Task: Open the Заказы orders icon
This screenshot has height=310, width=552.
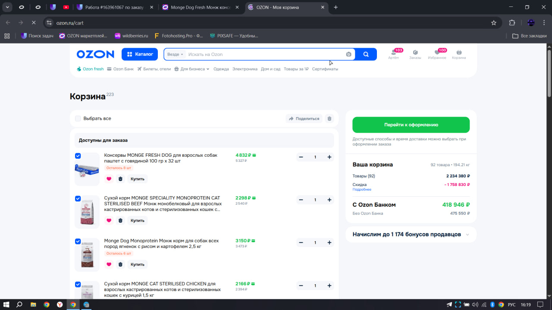Action: pyautogui.click(x=415, y=54)
